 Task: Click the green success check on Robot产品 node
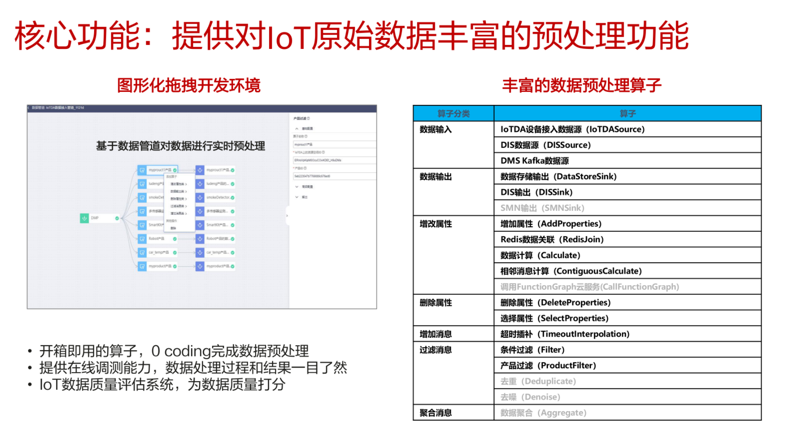(174, 239)
